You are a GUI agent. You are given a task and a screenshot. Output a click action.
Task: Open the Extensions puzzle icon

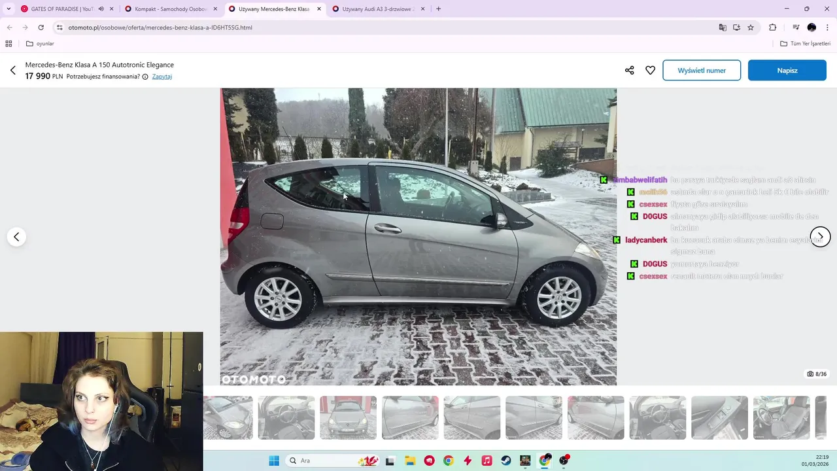(772, 27)
